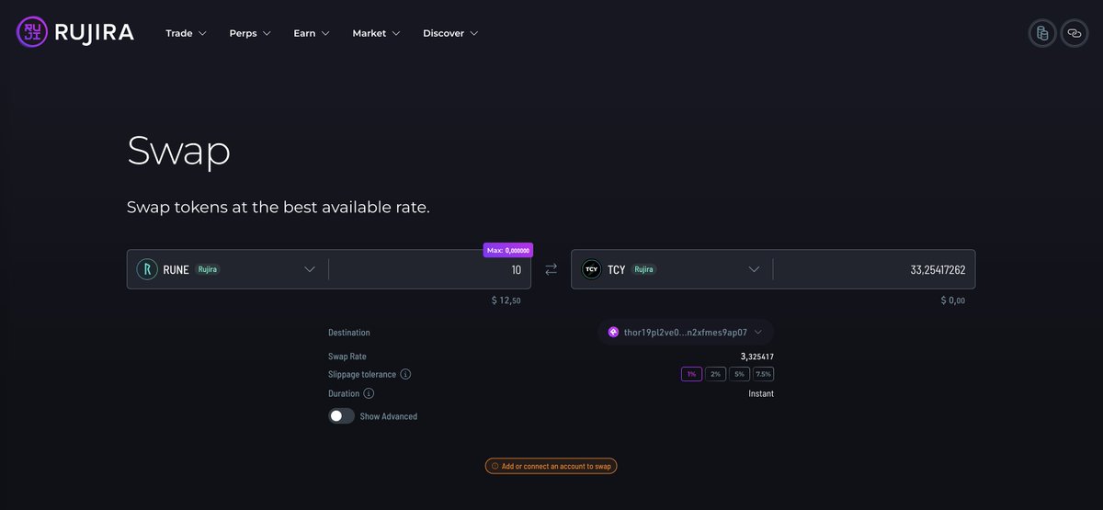1103x510 pixels.
Task: Open the Perps menu
Action: [x=250, y=33]
